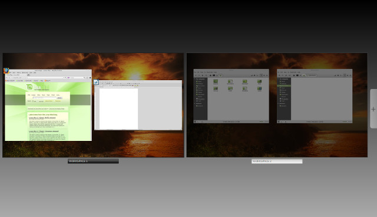Open the Linux Mint 17 Cinnamon released headline
The image size is (377, 217).
click(44, 131)
